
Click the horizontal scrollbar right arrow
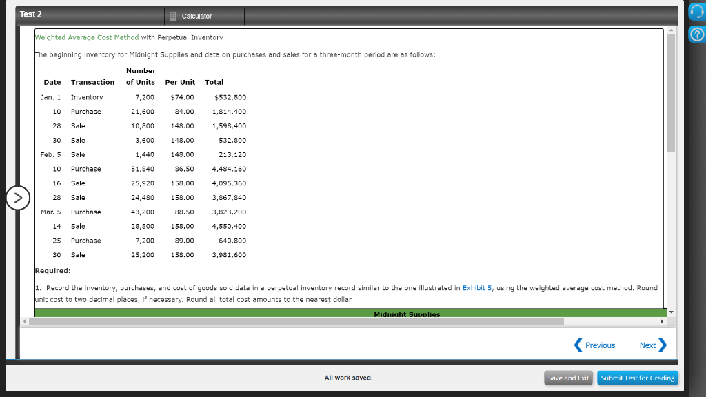click(661, 320)
